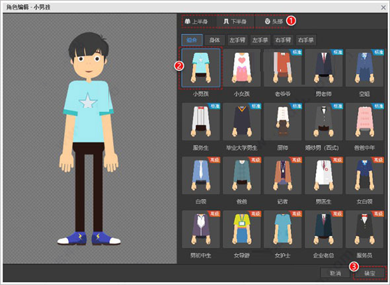The width and height of the screenshot is (390, 285).
Task: Click the 取消 button
Action: [x=335, y=273]
